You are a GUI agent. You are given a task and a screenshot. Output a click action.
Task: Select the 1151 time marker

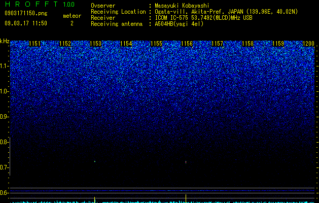click(x=35, y=44)
